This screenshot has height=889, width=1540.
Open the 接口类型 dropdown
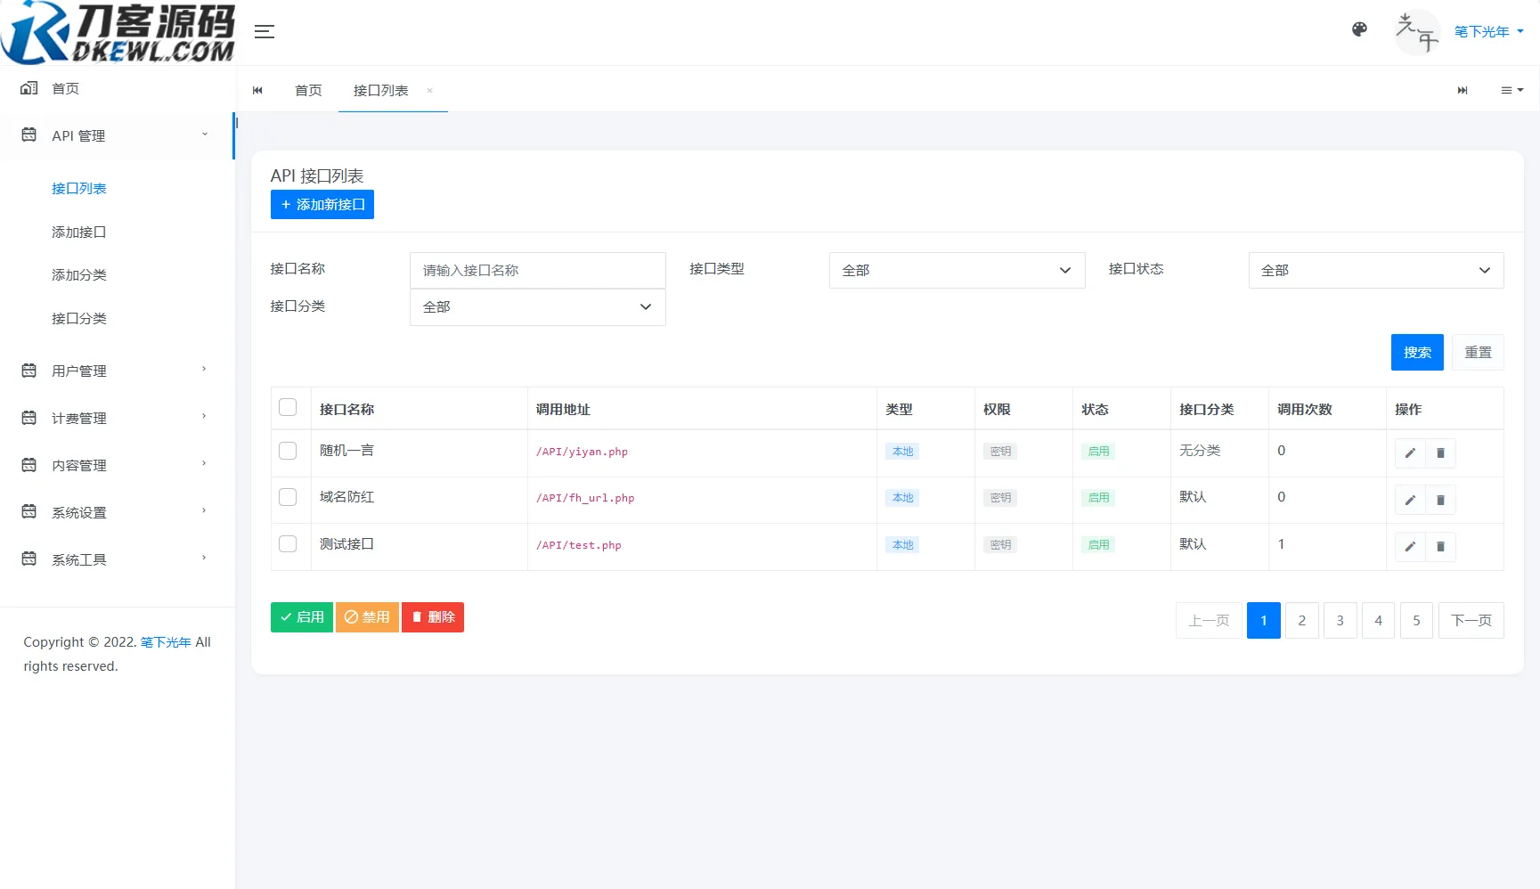pos(956,270)
